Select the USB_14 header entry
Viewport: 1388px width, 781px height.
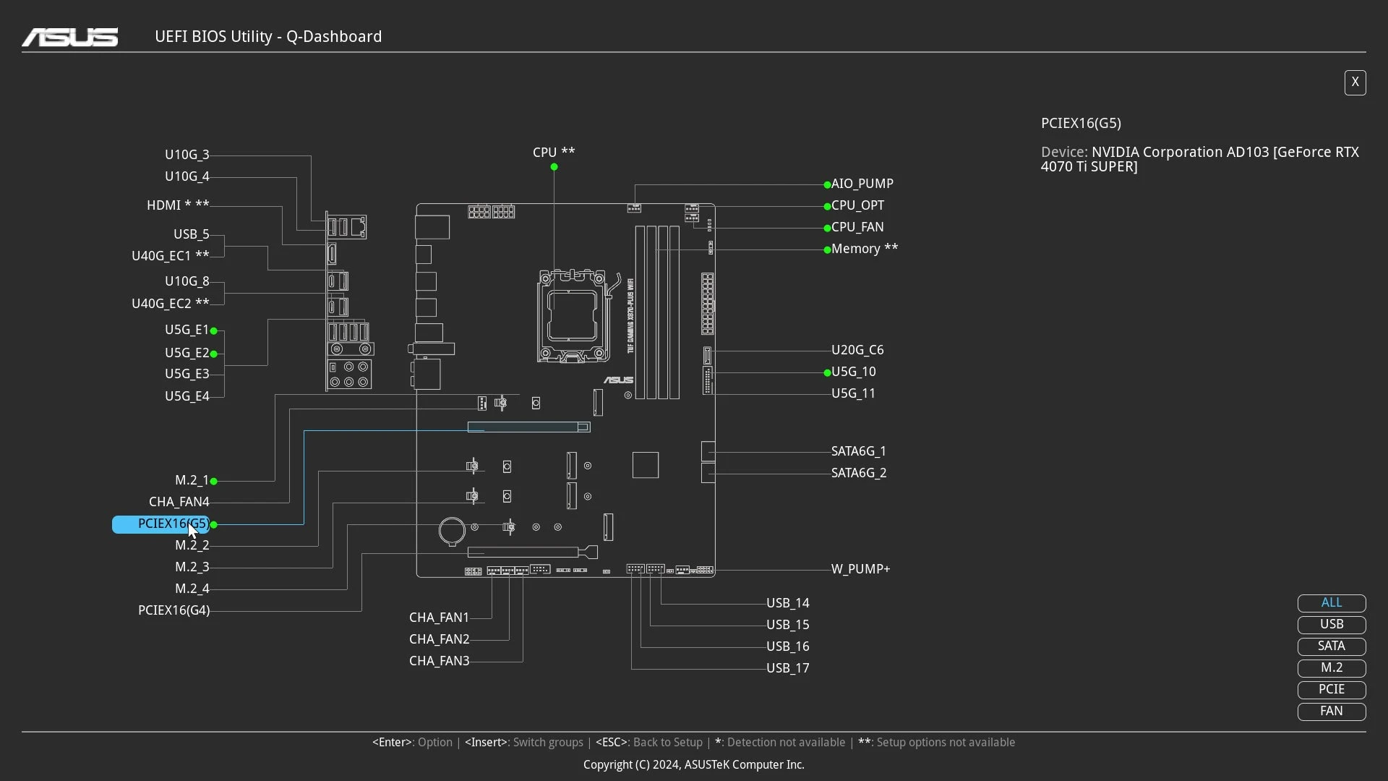pos(787,603)
